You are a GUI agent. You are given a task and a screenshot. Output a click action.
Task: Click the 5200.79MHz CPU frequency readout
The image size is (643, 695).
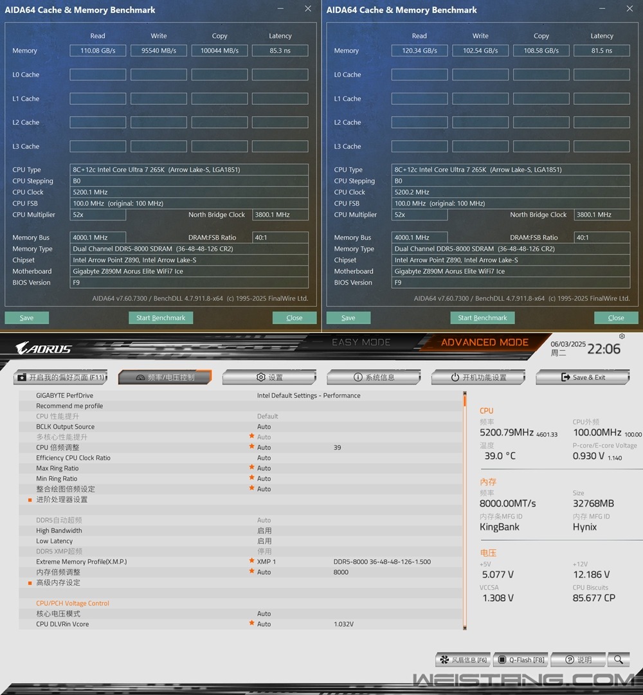click(x=507, y=432)
